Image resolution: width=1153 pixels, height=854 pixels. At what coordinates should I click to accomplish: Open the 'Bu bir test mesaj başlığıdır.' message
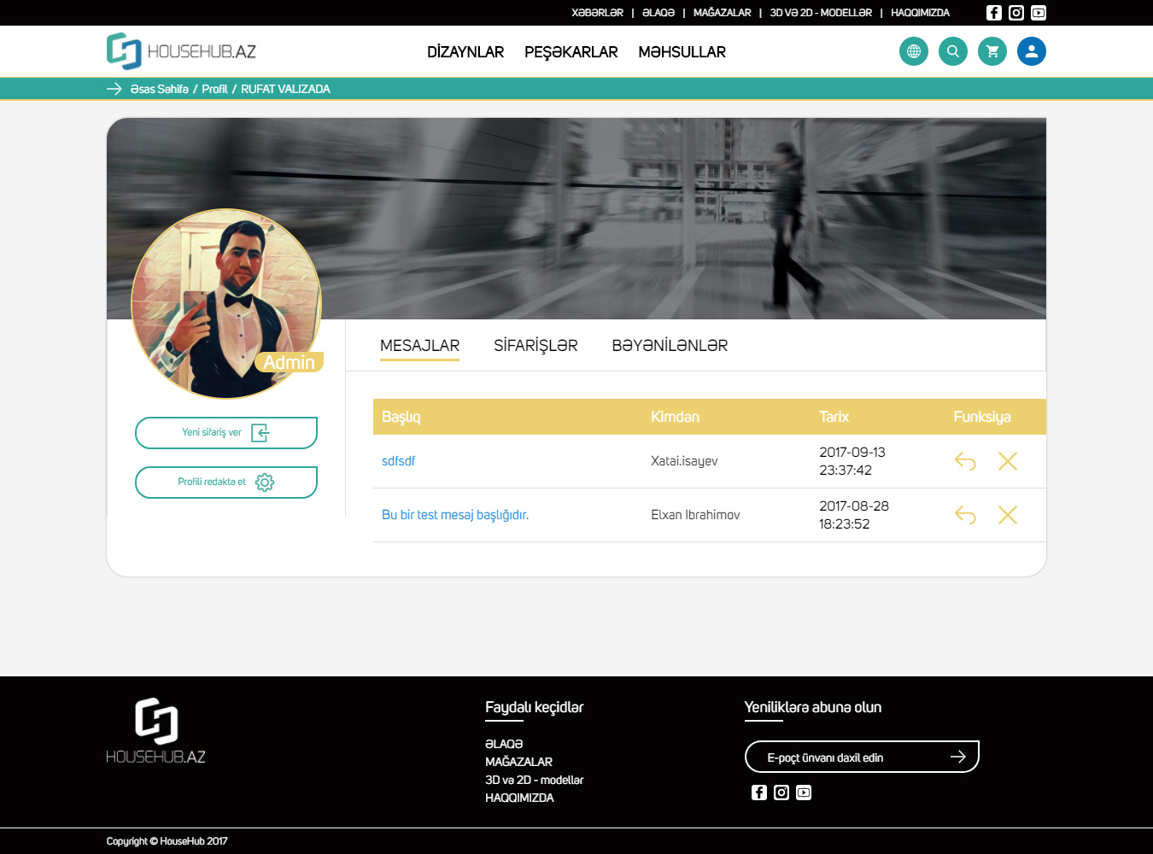[454, 515]
